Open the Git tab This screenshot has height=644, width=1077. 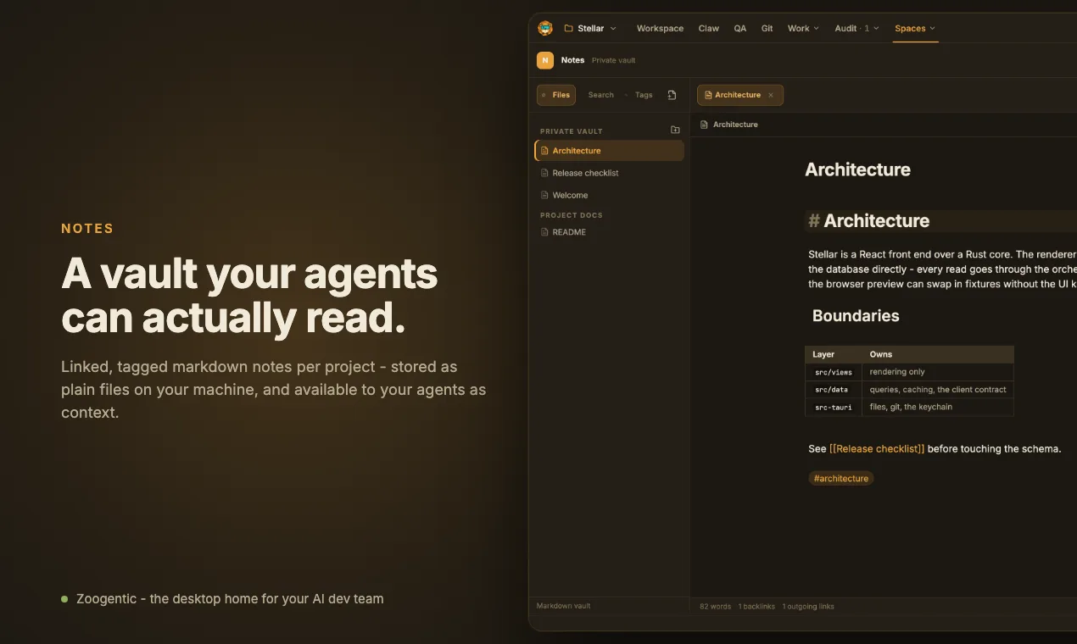[767, 28]
